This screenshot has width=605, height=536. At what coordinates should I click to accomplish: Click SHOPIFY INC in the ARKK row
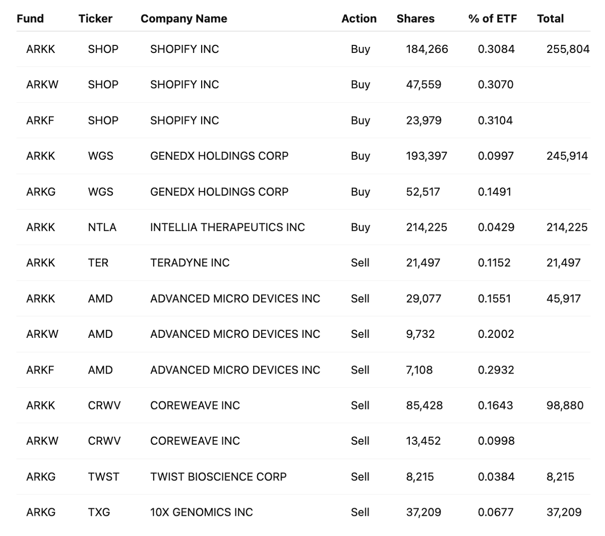185,49
